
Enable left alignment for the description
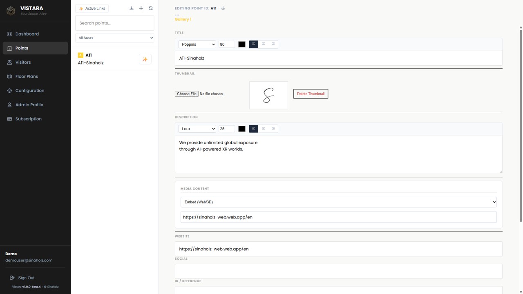click(x=253, y=129)
